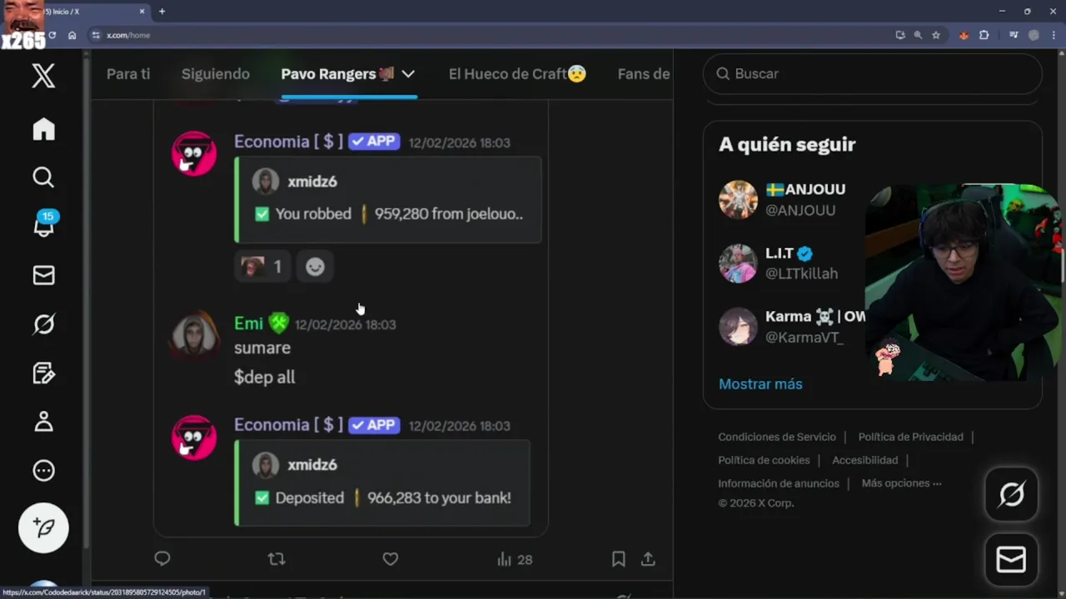This screenshot has height=599, width=1066.
Task: Switch to El Hueco de Craft tab
Action: pos(517,74)
